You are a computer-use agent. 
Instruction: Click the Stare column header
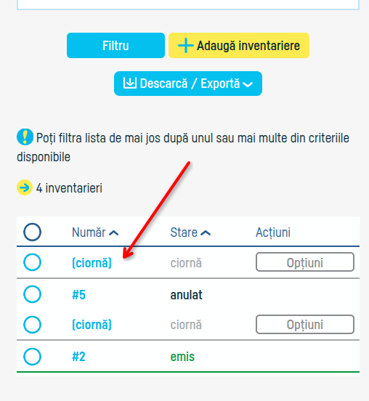(x=184, y=232)
